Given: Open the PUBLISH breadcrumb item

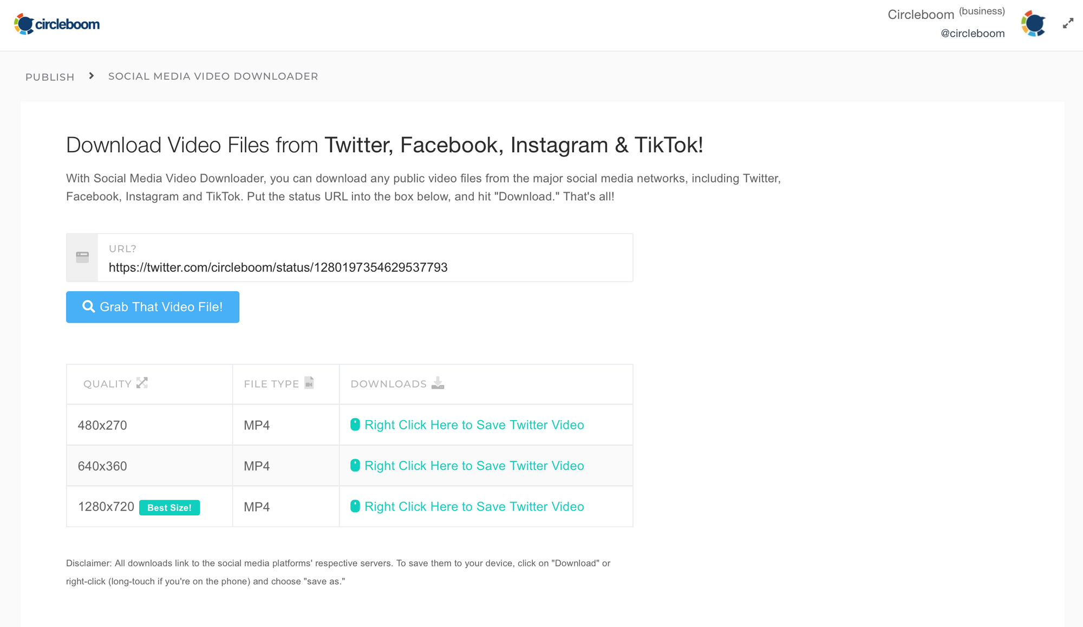Looking at the screenshot, I should [49, 76].
